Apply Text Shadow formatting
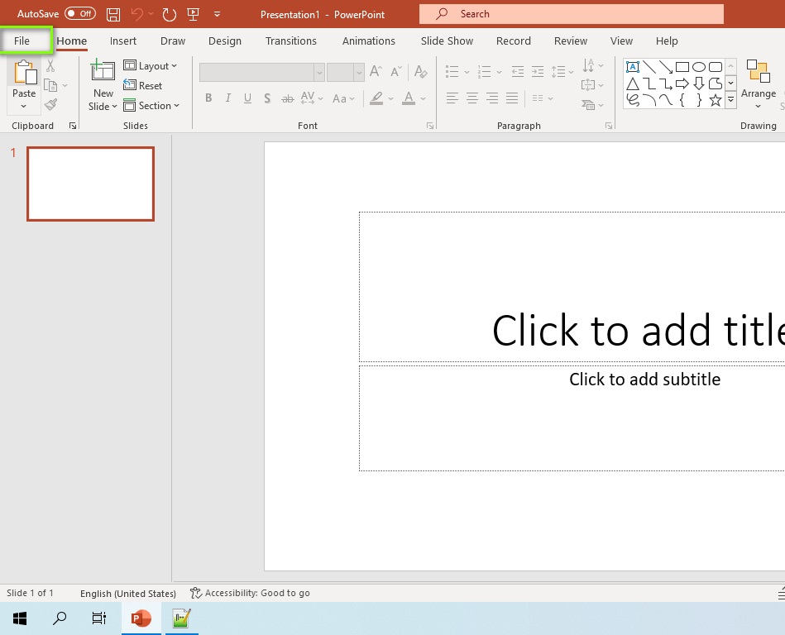Viewport: 785px width, 635px height. point(267,98)
